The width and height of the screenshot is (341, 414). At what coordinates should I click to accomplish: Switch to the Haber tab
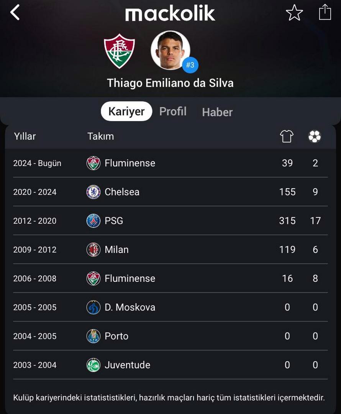217,112
